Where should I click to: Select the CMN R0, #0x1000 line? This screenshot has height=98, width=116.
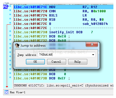[x=63, y=11]
